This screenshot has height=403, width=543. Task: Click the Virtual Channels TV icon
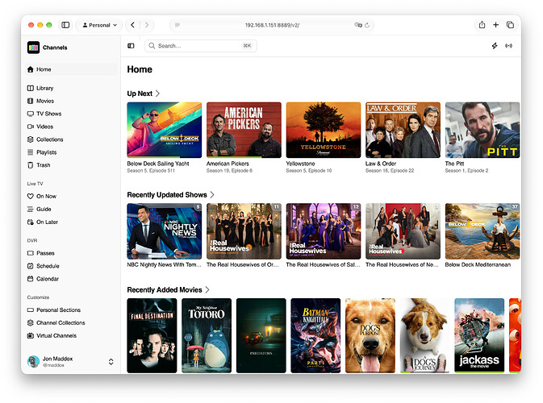pos(31,335)
